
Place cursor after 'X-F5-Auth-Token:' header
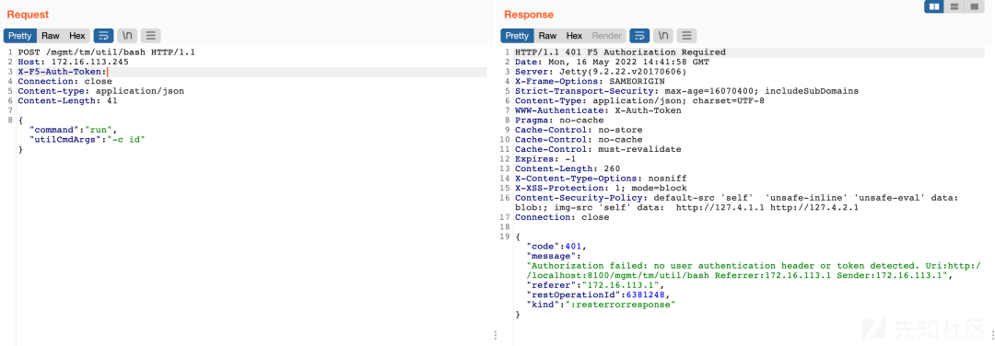(106, 72)
